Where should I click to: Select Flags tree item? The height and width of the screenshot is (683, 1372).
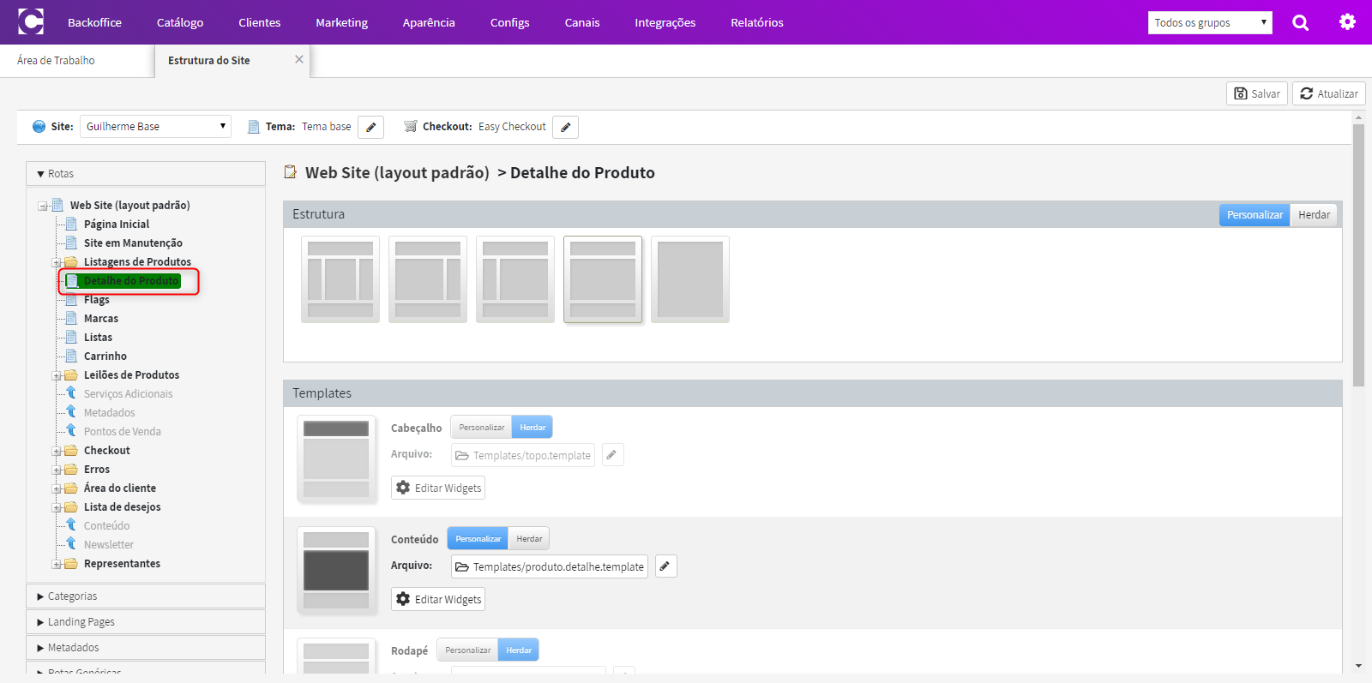[97, 300]
